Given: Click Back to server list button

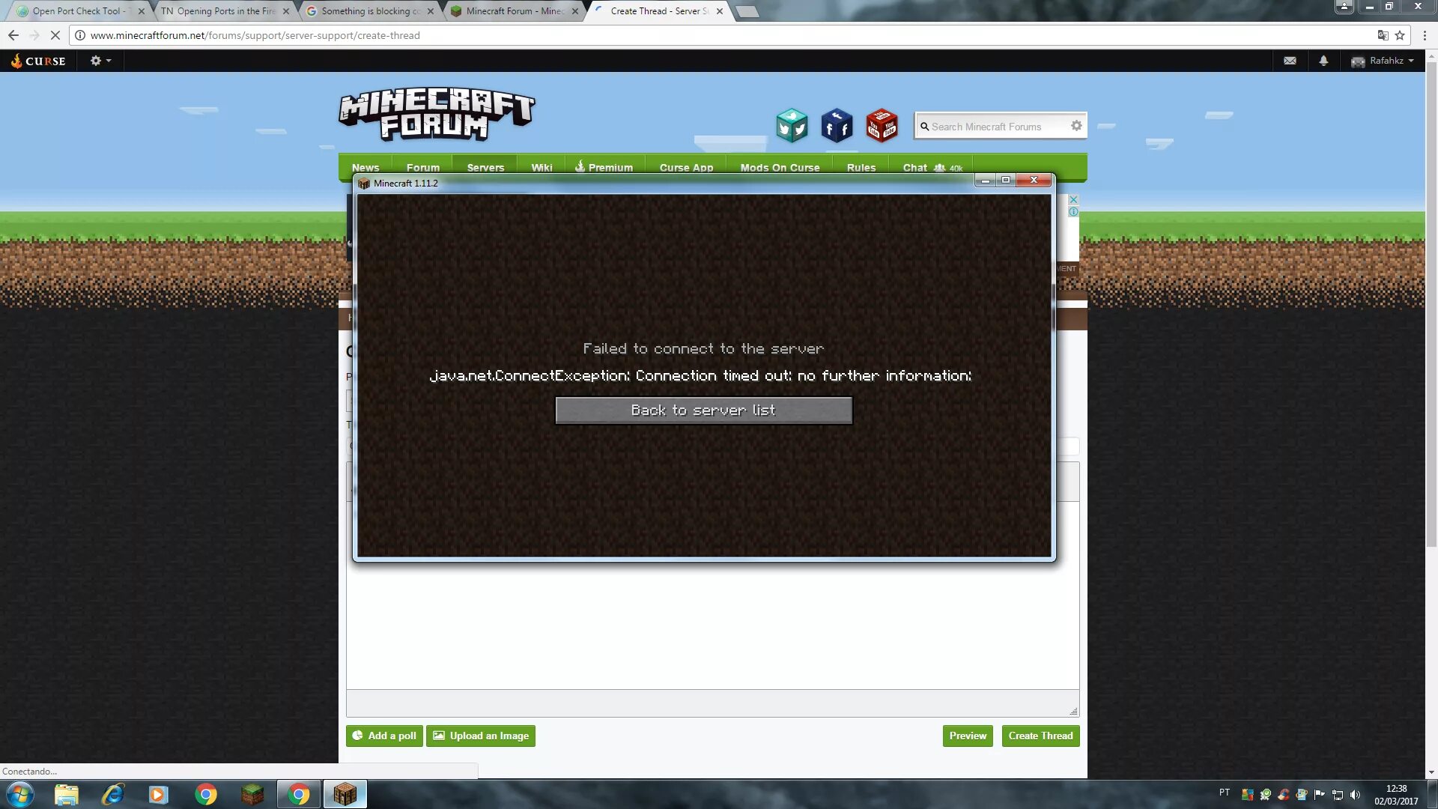Looking at the screenshot, I should 703,409.
